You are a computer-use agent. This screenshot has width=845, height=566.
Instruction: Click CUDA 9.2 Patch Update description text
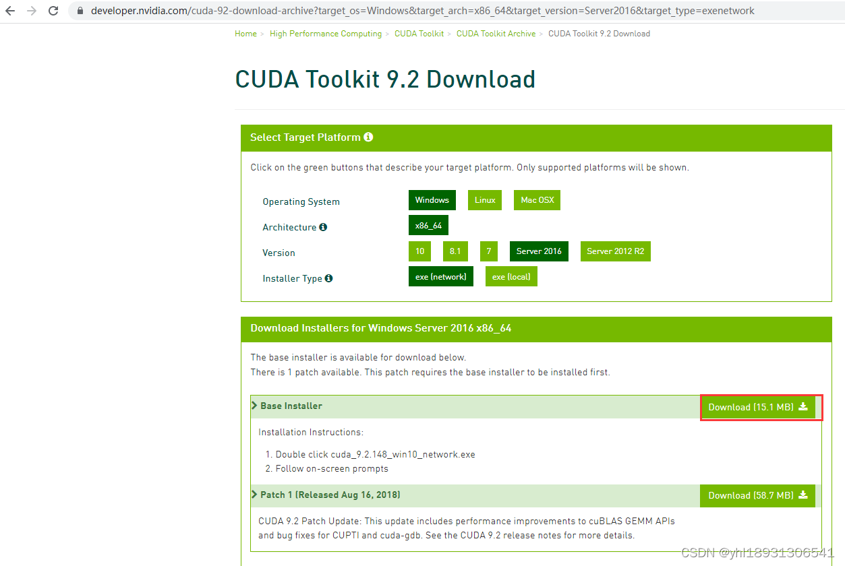pyautogui.click(x=467, y=528)
